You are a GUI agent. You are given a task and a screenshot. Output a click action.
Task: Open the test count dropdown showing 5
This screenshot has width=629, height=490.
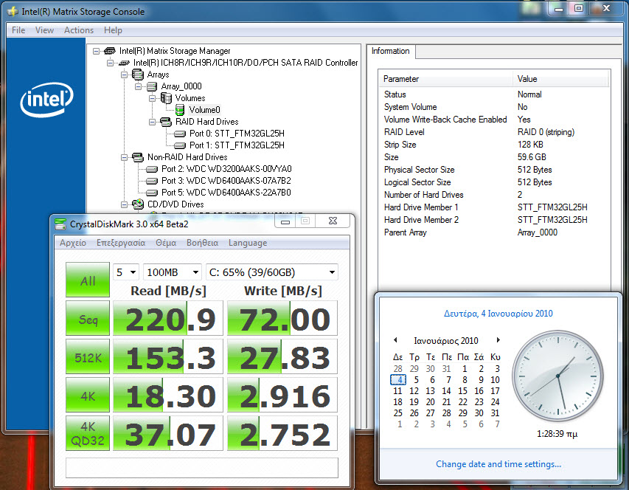[x=126, y=272]
